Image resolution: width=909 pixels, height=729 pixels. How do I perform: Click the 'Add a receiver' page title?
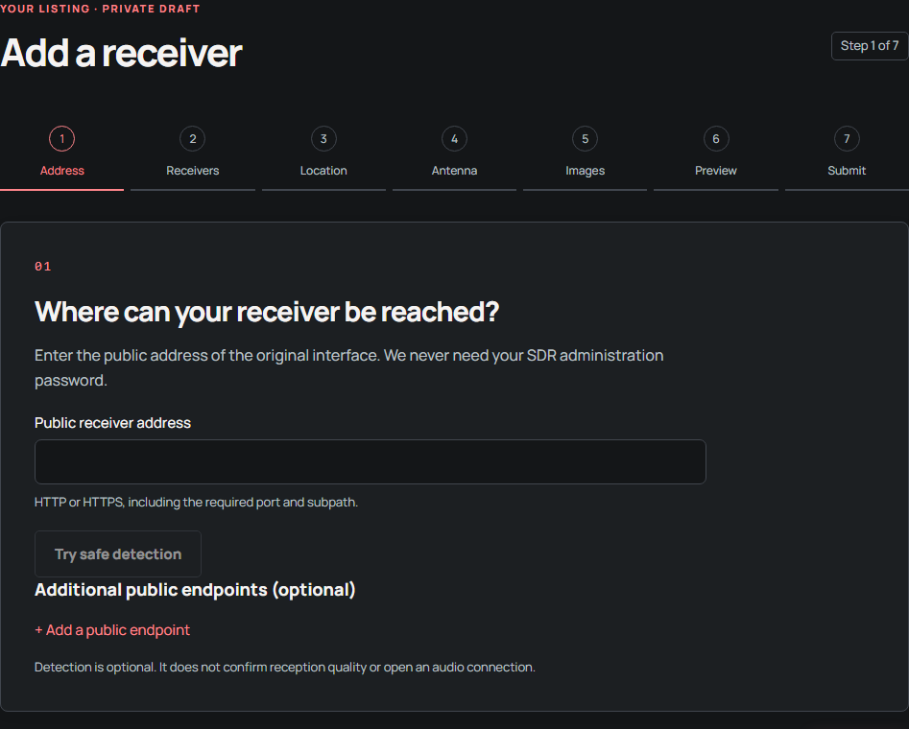point(121,53)
